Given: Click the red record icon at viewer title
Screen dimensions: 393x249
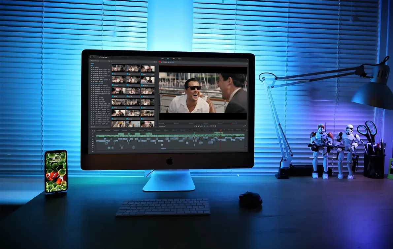Looking at the screenshot, I should 160,62.
